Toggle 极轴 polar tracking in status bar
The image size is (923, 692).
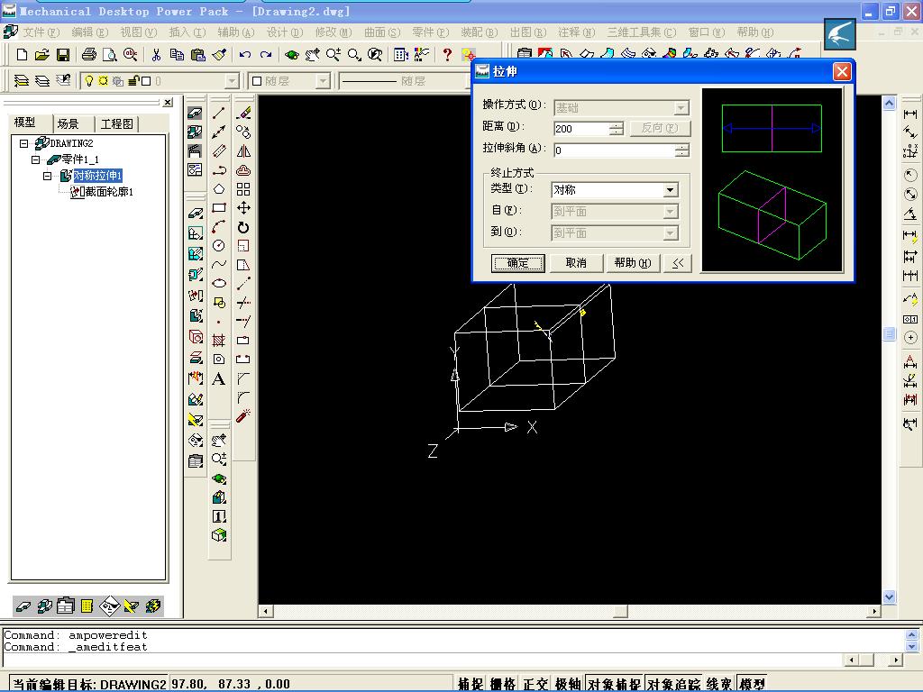pos(568,684)
